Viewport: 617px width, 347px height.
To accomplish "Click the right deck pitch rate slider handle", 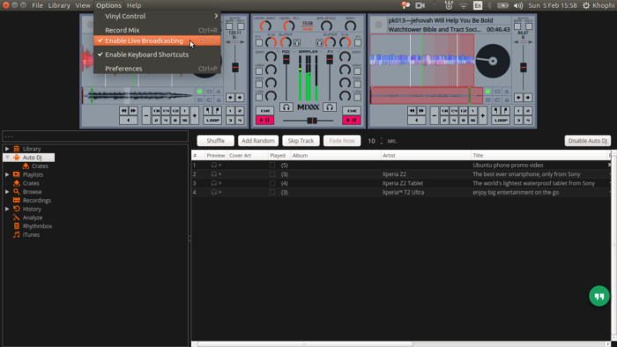I will click(x=523, y=67).
